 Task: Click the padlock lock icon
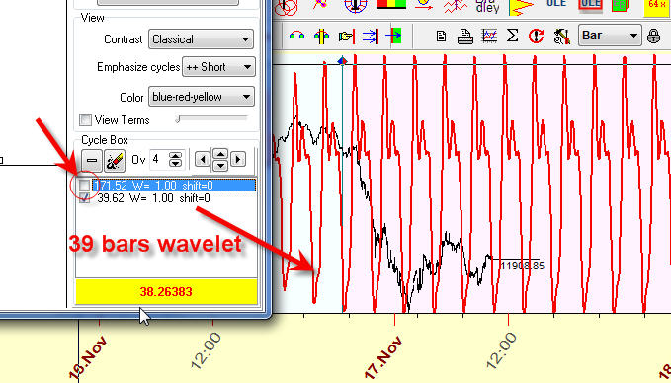click(x=653, y=36)
